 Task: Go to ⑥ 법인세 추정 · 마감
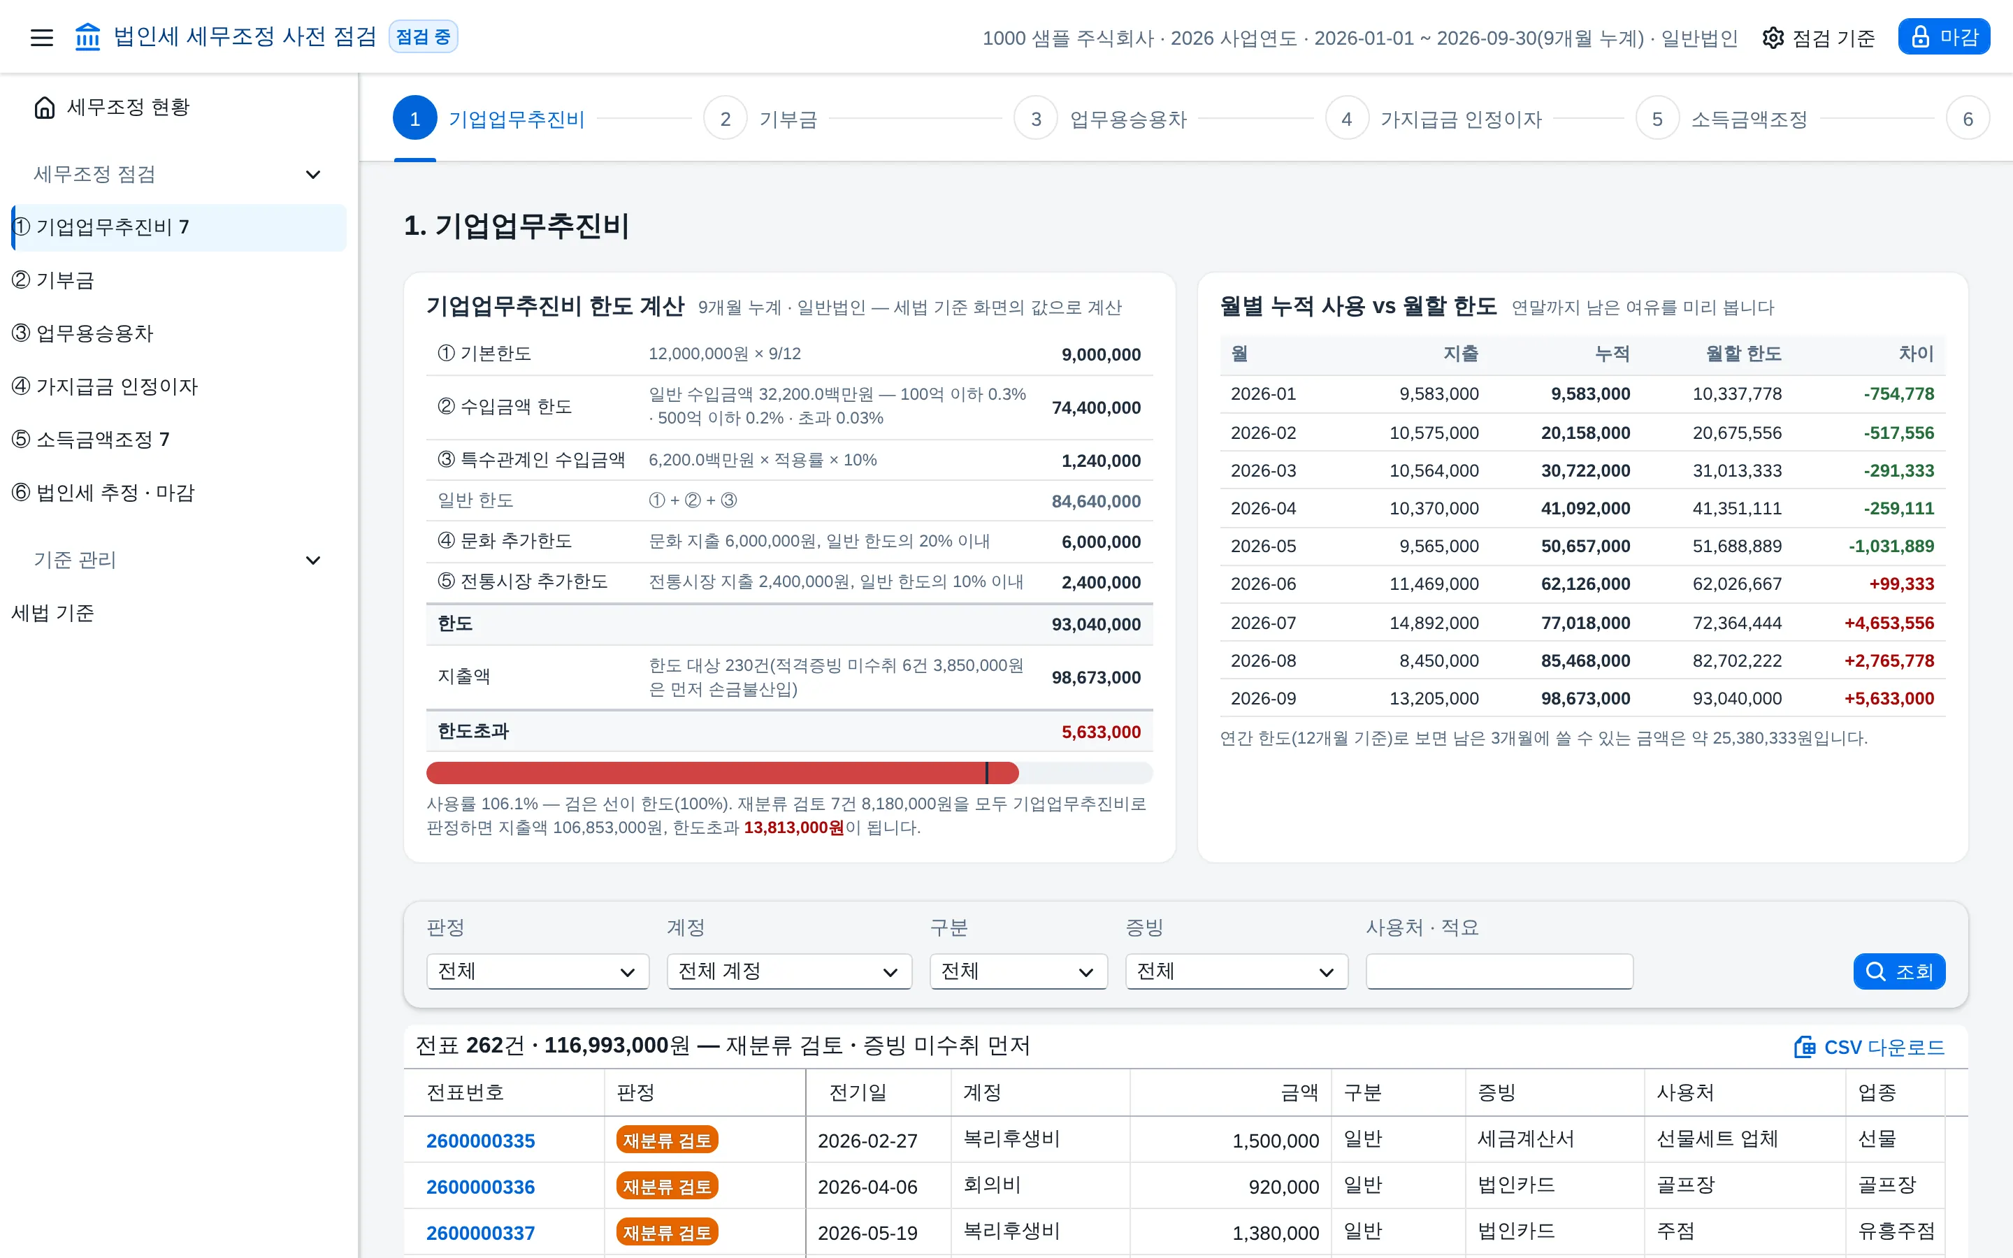(179, 493)
